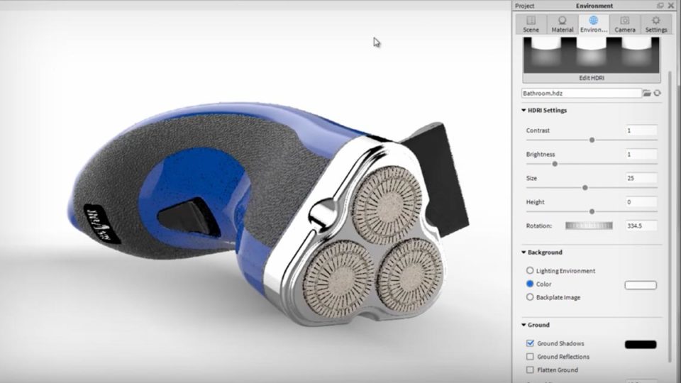The width and height of the screenshot is (681, 383).
Task: Click the Environment globe icon
Action: click(594, 21)
